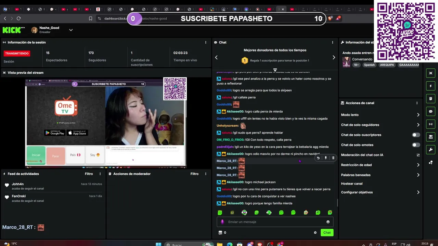Toggle Chat de solo-emotes switch

point(416,145)
